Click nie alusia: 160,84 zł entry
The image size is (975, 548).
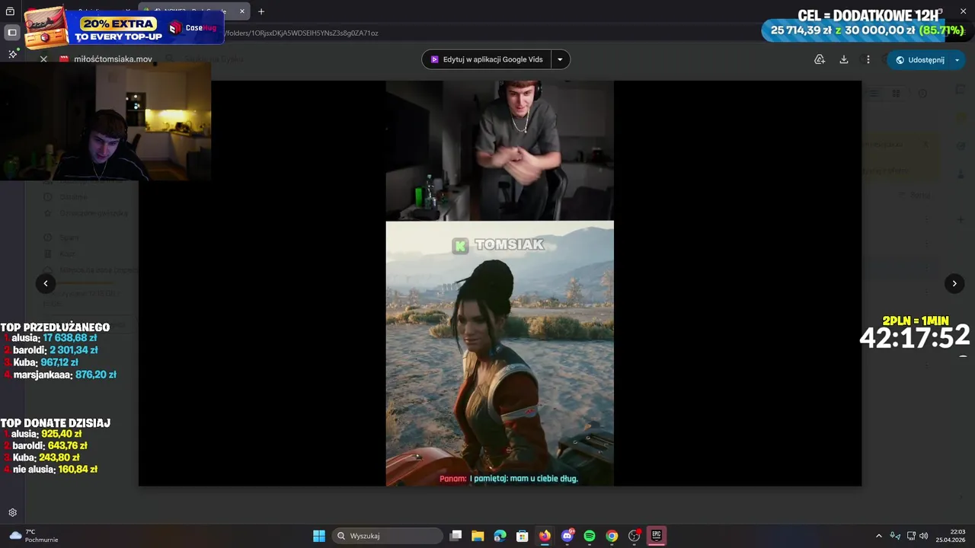point(50,470)
